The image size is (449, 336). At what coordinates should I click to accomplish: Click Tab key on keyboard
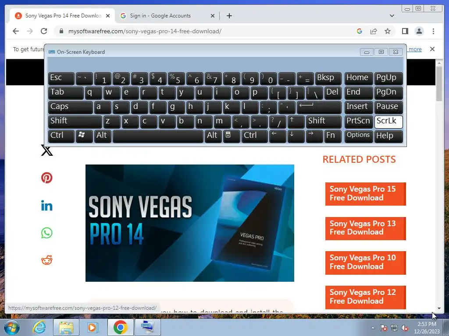pos(66,93)
